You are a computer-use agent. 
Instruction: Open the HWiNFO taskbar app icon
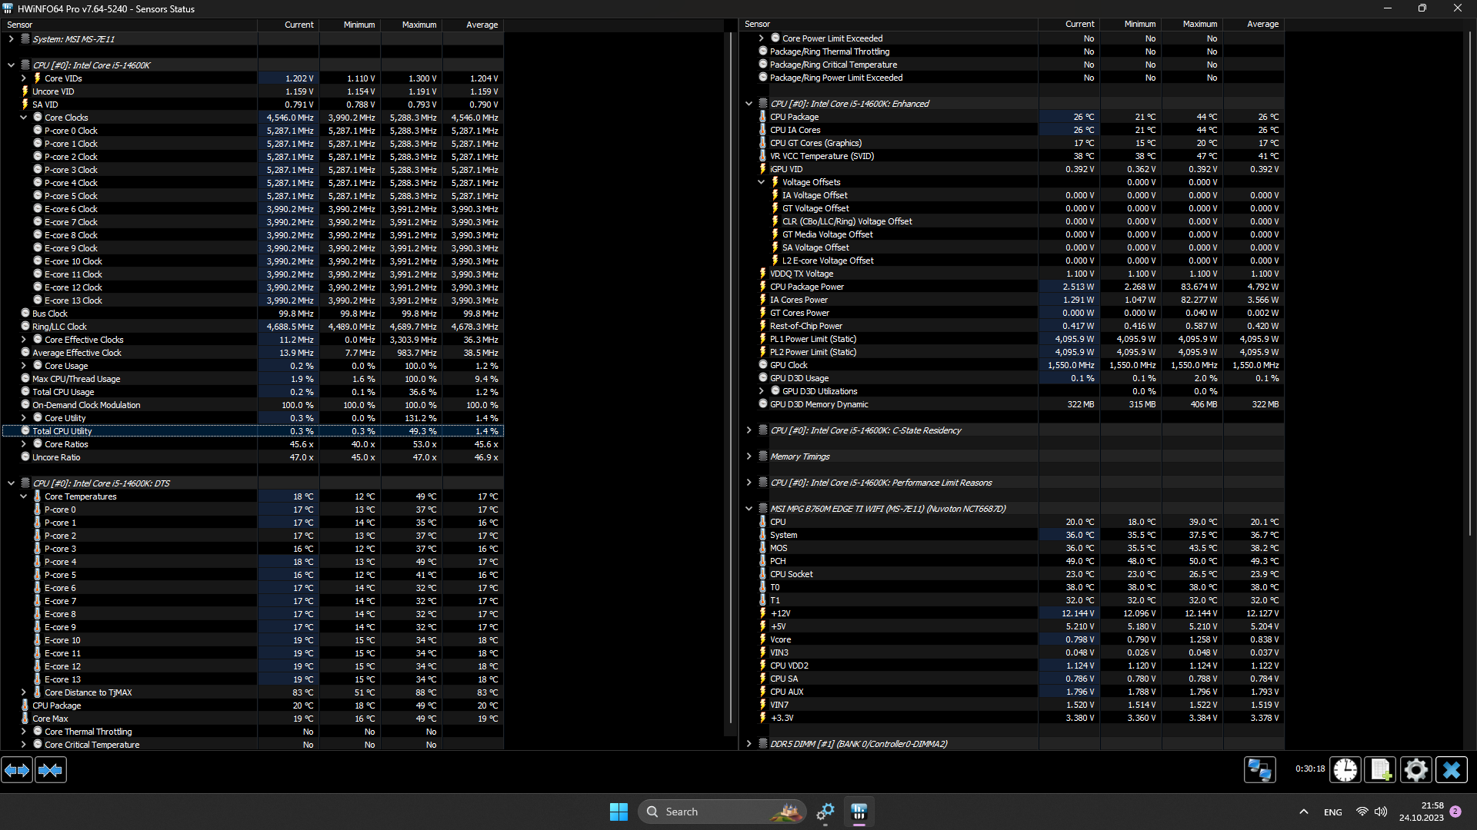tap(859, 812)
